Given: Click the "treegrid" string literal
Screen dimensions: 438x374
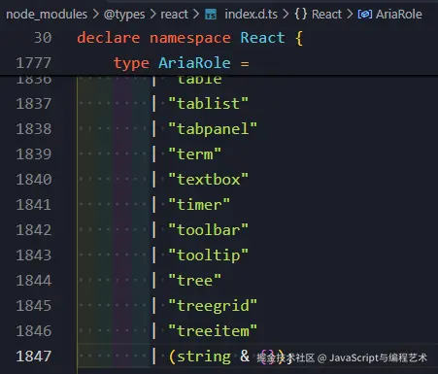Looking at the screenshot, I should [x=213, y=306].
